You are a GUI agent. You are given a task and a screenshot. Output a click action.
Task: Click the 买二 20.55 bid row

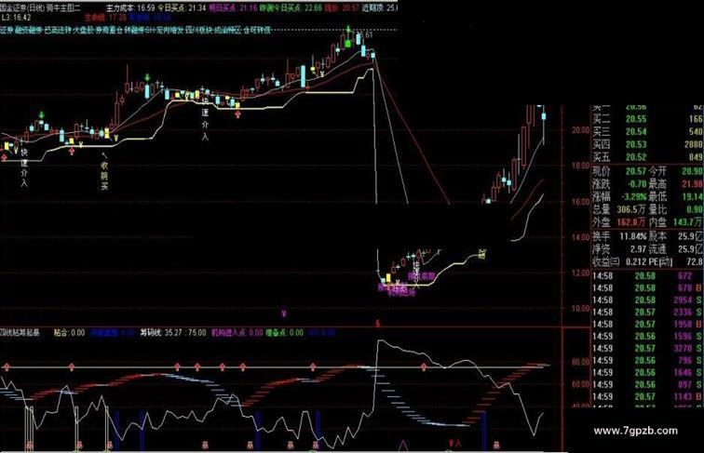pyautogui.click(x=647, y=119)
